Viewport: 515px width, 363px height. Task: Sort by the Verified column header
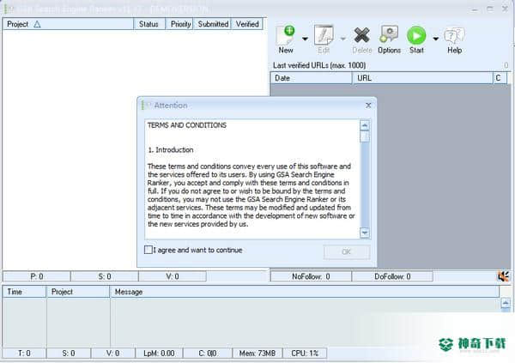point(247,24)
